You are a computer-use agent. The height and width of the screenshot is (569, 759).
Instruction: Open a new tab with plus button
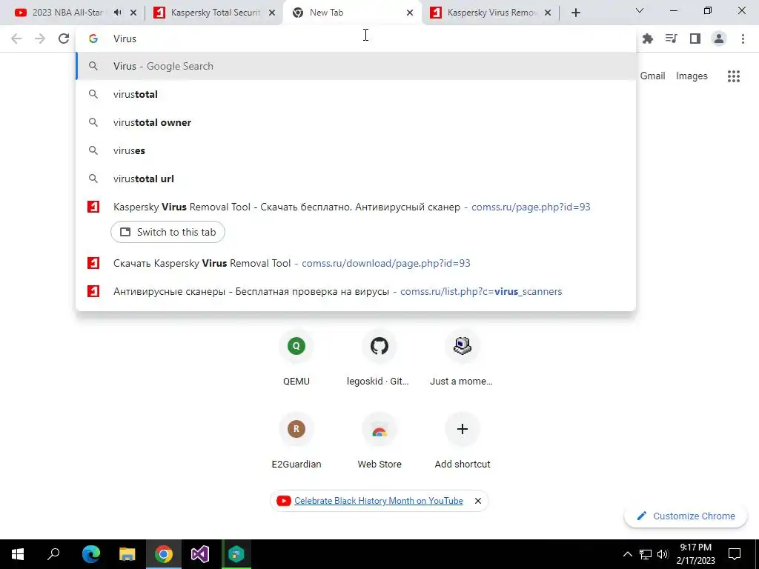[575, 13]
